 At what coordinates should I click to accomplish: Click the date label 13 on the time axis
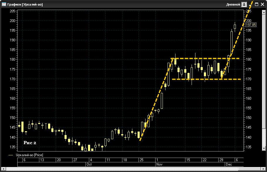42,160
